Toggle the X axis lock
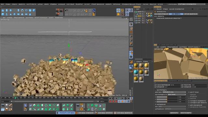The image size is (208, 117). pyautogui.click(x=127, y=10)
